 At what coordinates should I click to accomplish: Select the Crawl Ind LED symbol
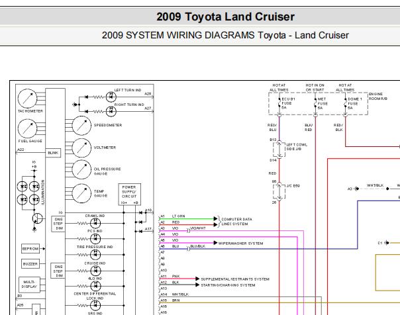tap(95, 223)
